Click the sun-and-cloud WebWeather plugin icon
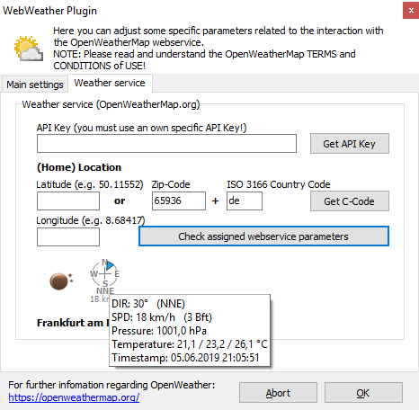Screen dimensions: 419x410 29,49
